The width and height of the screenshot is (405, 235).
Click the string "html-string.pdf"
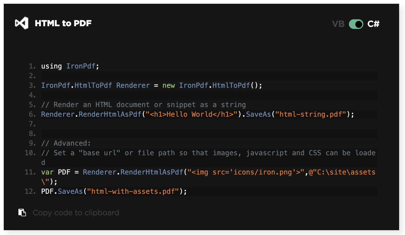(x=311, y=114)
